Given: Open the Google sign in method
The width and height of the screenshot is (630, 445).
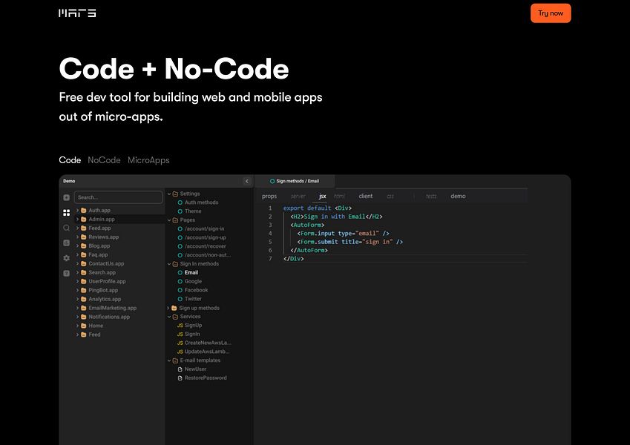Looking at the screenshot, I should (193, 281).
